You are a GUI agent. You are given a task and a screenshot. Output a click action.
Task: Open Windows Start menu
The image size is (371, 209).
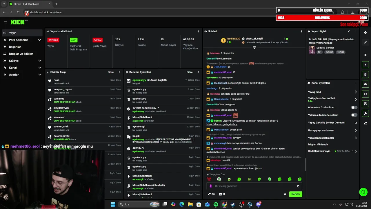(x=113, y=204)
